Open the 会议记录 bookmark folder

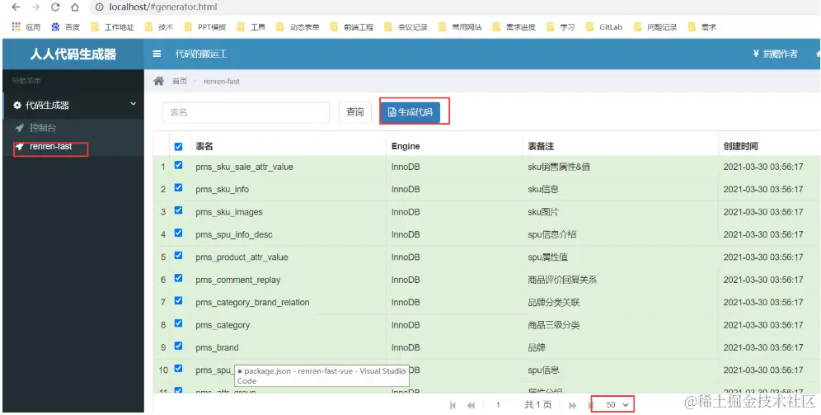point(406,27)
